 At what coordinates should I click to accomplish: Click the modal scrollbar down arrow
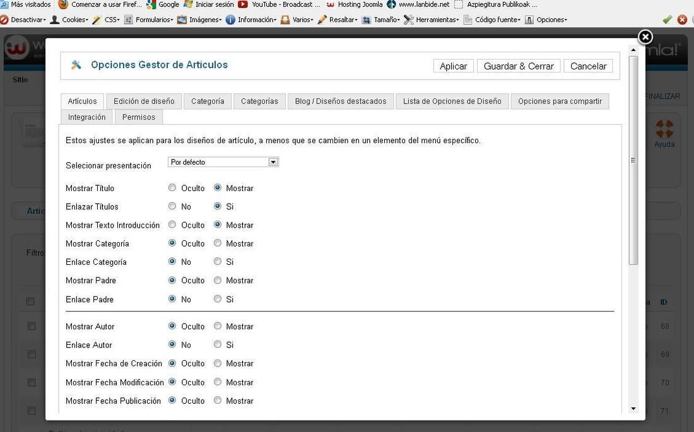pos(633,409)
